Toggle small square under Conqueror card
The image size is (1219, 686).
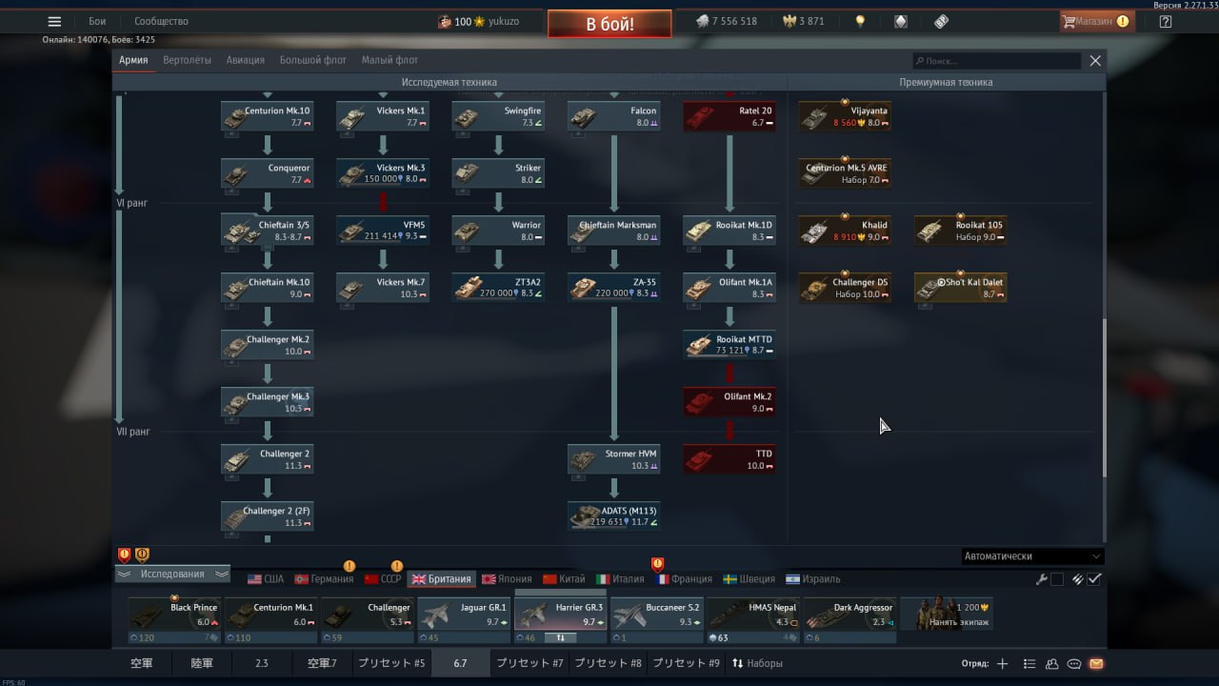231,192
